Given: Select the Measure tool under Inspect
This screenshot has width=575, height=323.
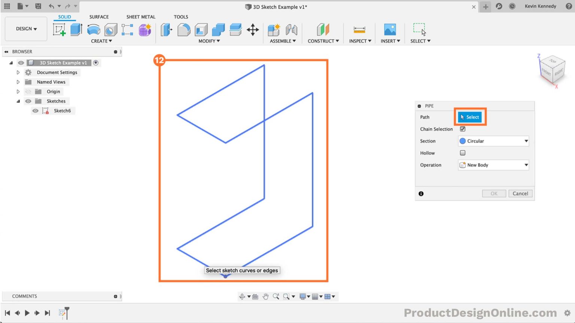Looking at the screenshot, I should (359, 30).
